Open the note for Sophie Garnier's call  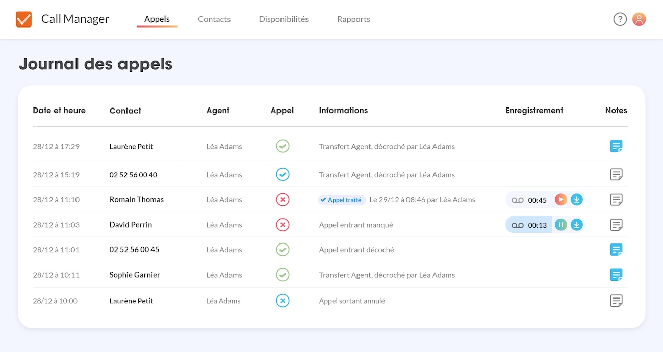coord(616,275)
